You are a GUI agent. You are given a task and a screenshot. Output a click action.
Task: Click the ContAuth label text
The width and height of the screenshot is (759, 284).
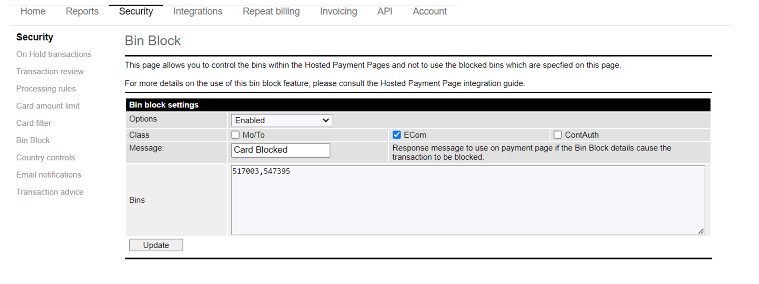[582, 135]
